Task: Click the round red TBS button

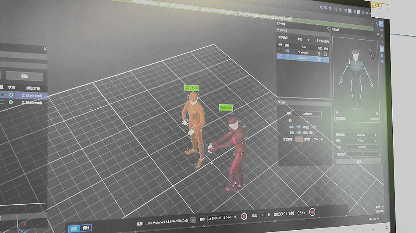Action: point(312,212)
